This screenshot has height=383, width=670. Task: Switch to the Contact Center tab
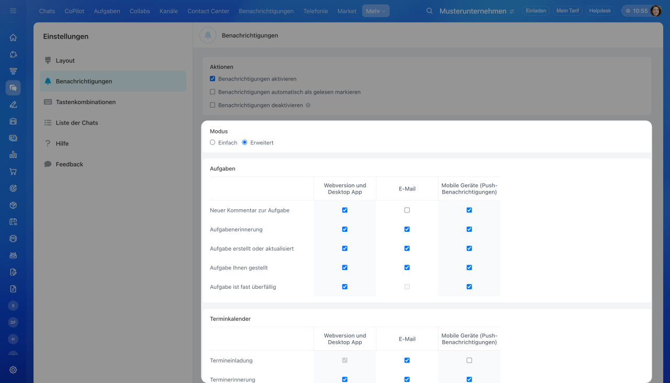[208, 11]
